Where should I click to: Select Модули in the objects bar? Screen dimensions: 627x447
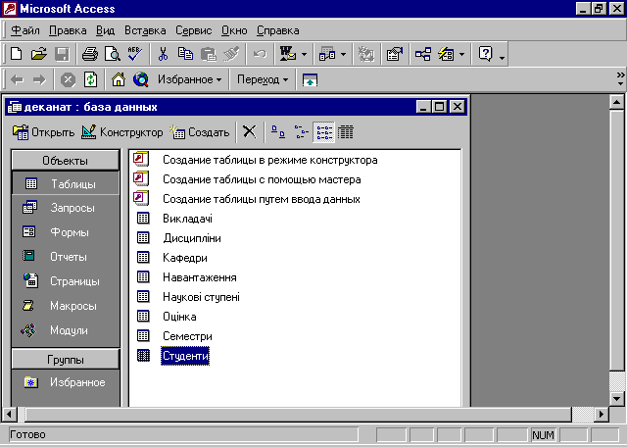coord(66,330)
